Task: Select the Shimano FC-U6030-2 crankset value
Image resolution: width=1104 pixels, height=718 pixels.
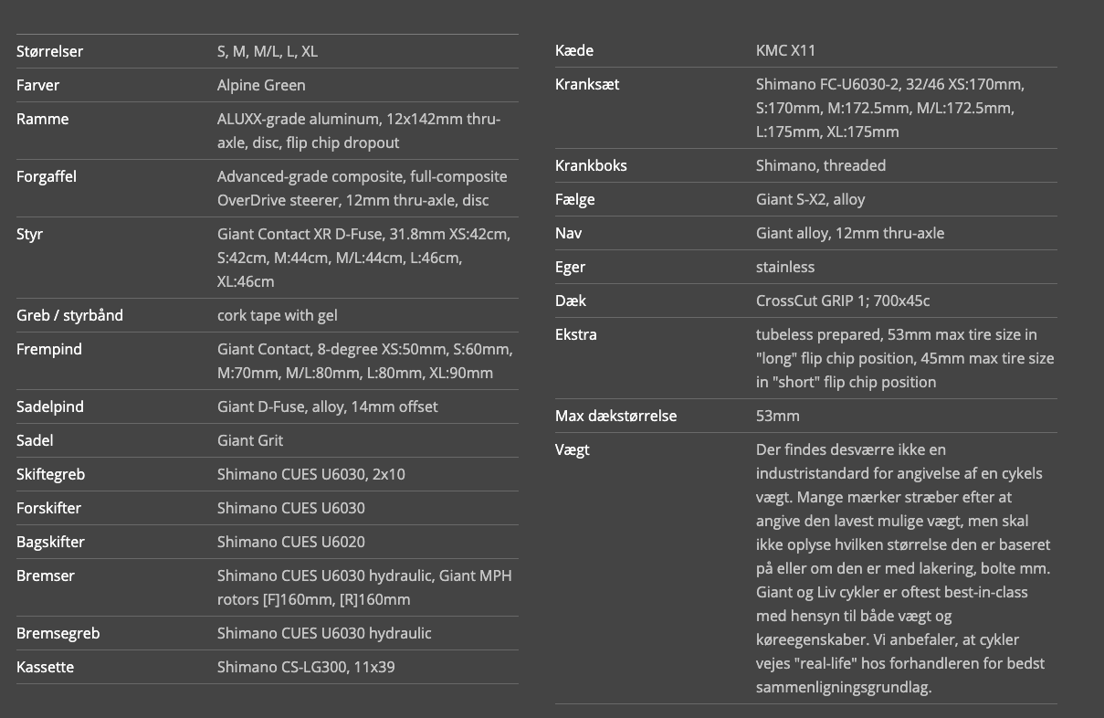Action: 890,108
